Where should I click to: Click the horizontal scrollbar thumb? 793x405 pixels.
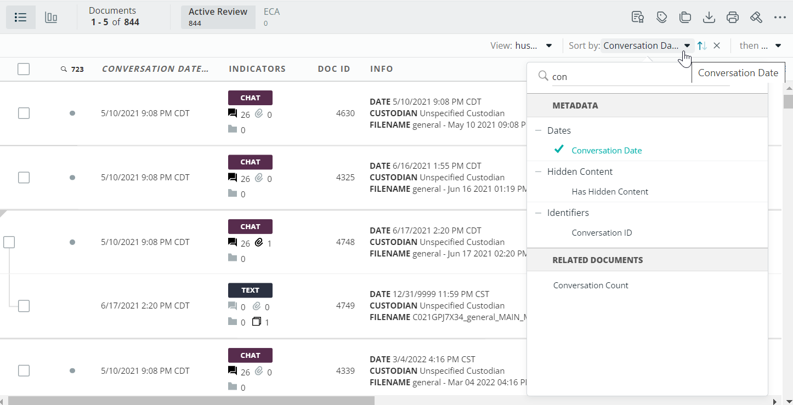(x=191, y=401)
